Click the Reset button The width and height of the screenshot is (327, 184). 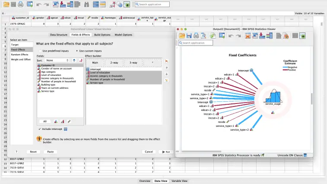pyautogui.click(x=33, y=152)
